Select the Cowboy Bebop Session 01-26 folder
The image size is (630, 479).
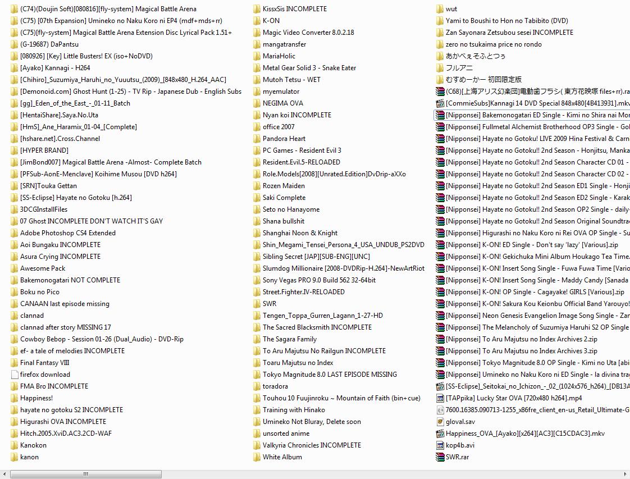pyautogui.click(x=102, y=339)
